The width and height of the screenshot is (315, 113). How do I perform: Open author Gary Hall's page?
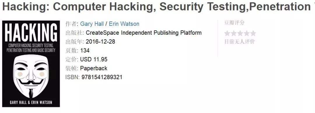point(92,24)
